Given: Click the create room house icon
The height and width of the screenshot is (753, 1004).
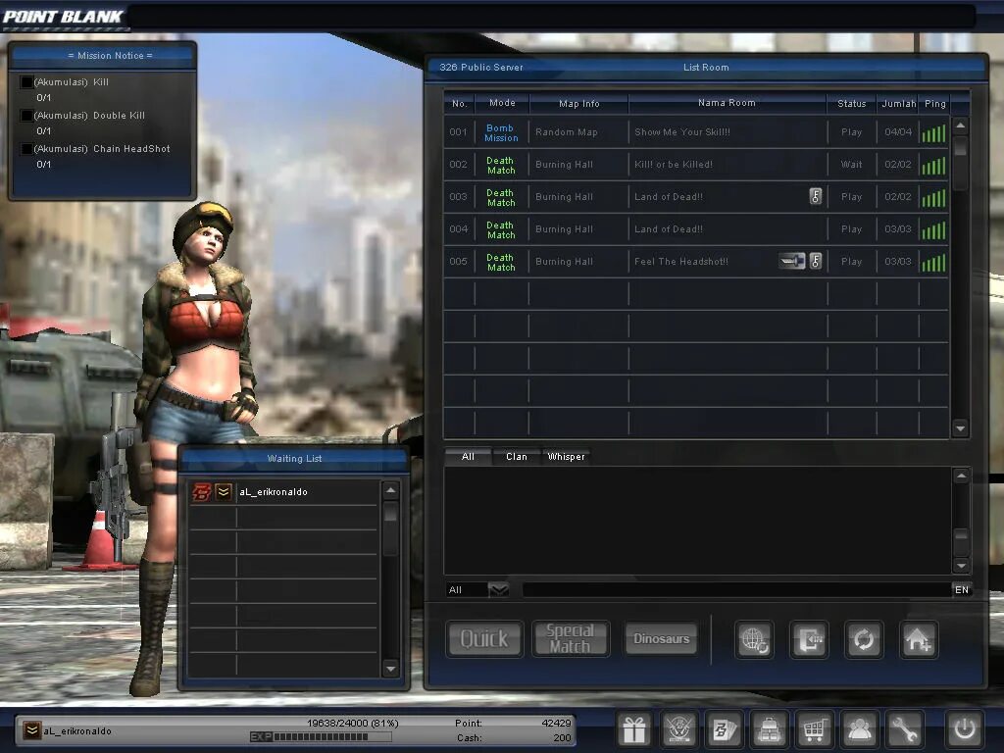Looking at the screenshot, I should 919,639.
